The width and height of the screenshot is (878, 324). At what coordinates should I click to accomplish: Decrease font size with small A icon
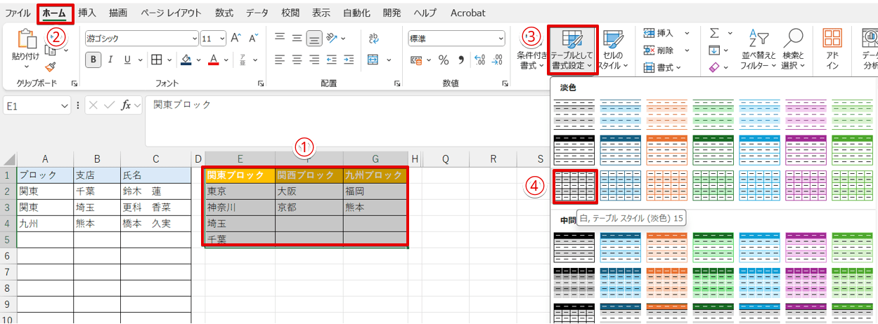pyautogui.click(x=253, y=38)
